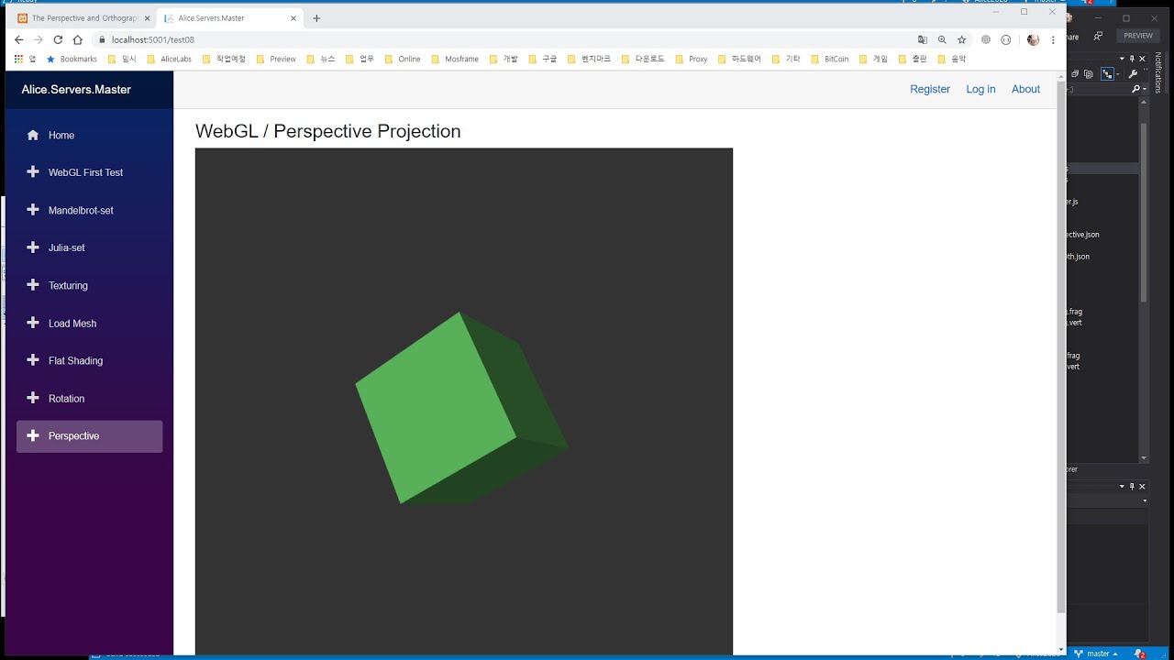Go back in browser history

coord(18,39)
